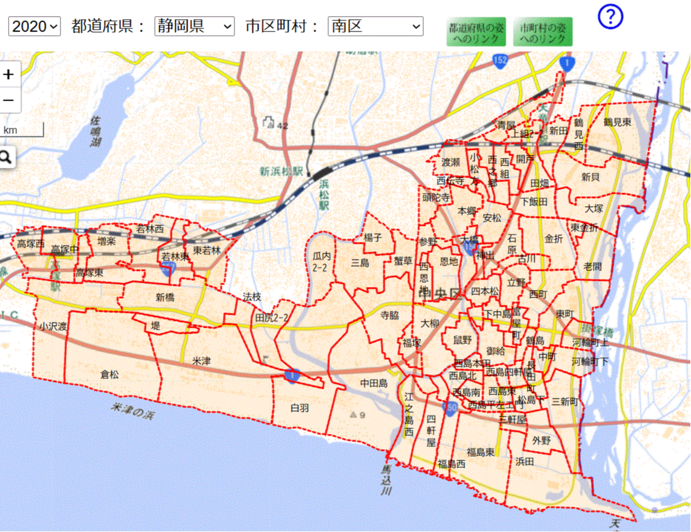Select the 頭陀寺 district label
Viewport: 691px width, 532px height.
pos(436,197)
